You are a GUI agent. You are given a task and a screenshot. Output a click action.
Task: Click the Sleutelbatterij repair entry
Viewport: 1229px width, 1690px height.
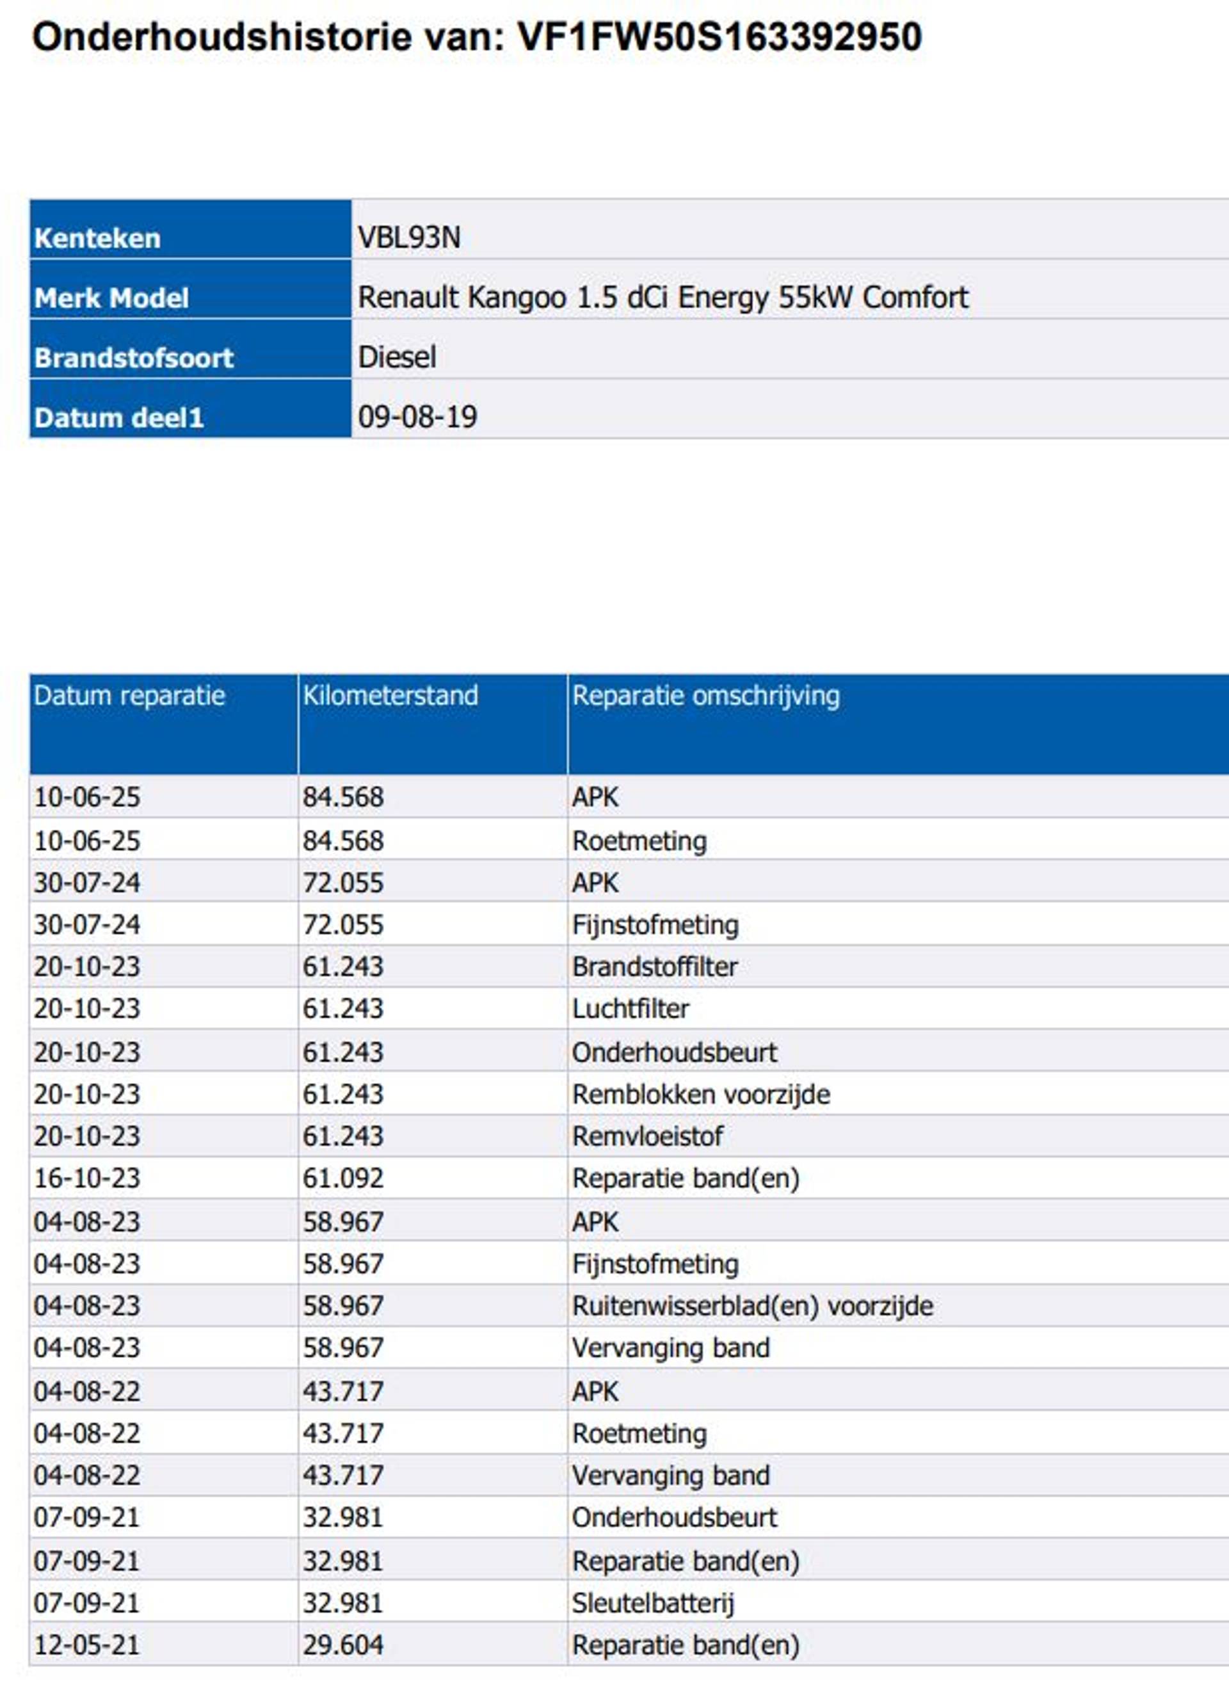tap(653, 1603)
